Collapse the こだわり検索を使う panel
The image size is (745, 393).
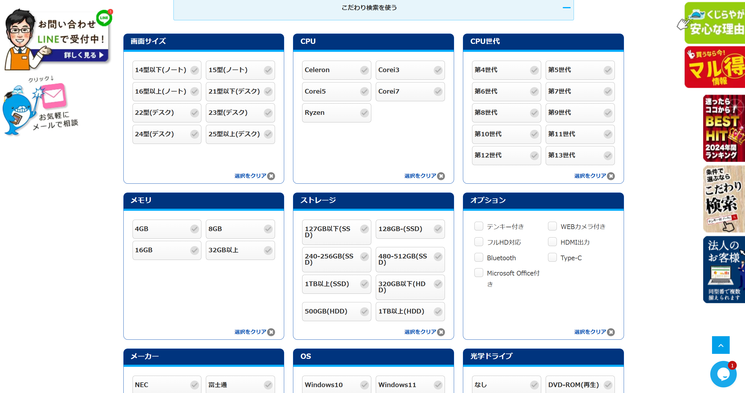pos(369,8)
